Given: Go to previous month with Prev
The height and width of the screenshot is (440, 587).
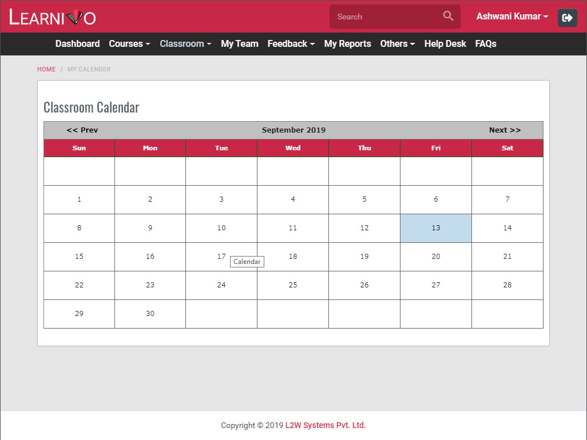Looking at the screenshot, I should click(82, 130).
